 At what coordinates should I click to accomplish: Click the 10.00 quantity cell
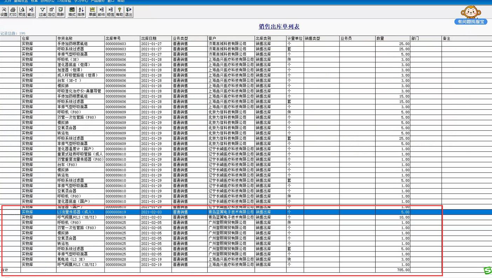pyautogui.click(x=393, y=217)
